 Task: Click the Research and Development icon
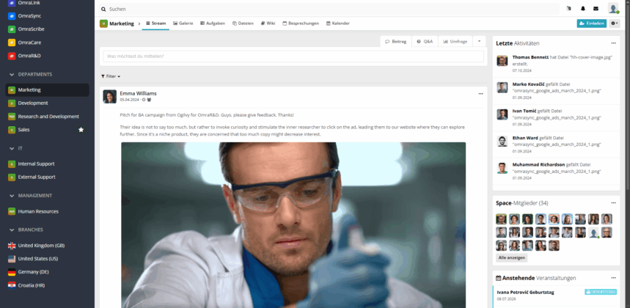pyautogui.click(x=12, y=117)
